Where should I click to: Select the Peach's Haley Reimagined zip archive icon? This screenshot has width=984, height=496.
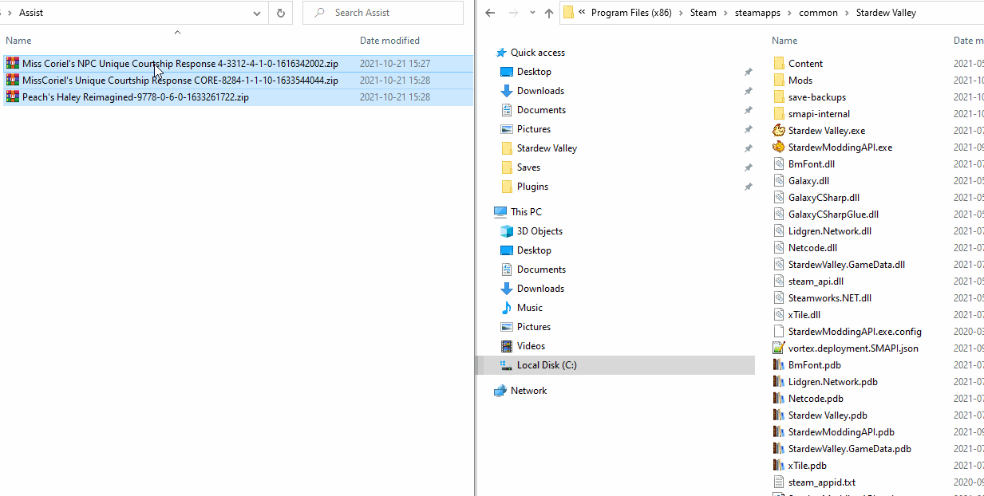coord(12,97)
